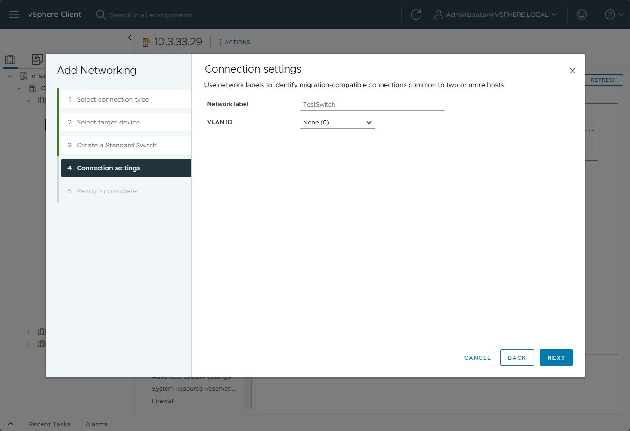Collapse the left navigation pane
The width and height of the screenshot is (630, 431).
pyautogui.click(x=130, y=37)
